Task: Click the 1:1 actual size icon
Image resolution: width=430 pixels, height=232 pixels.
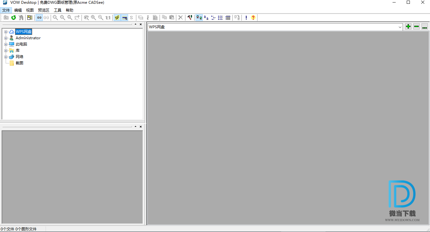Action: pyautogui.click(x=108, y=18)
